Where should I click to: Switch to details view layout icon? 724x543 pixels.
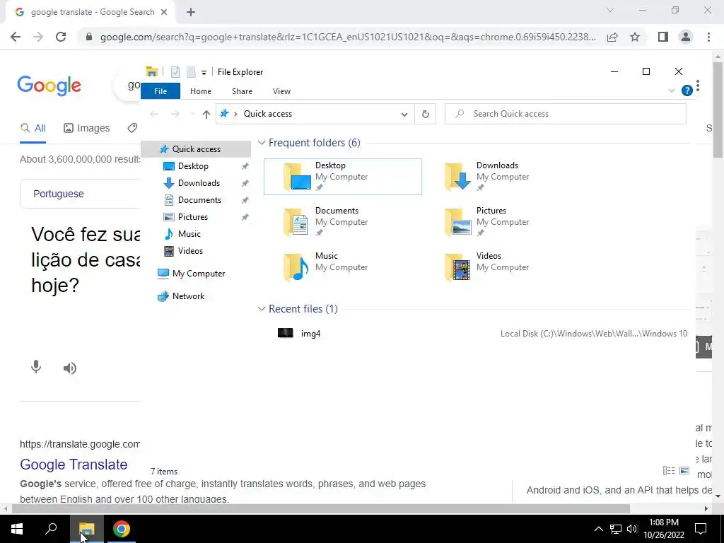coord(669,470)
